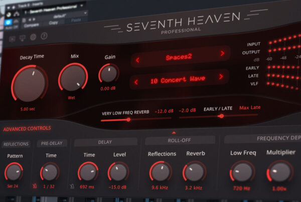The image size is (301, 202).
Task: Click the Pre-Delay Time knob
Action: tap(50, 172)
